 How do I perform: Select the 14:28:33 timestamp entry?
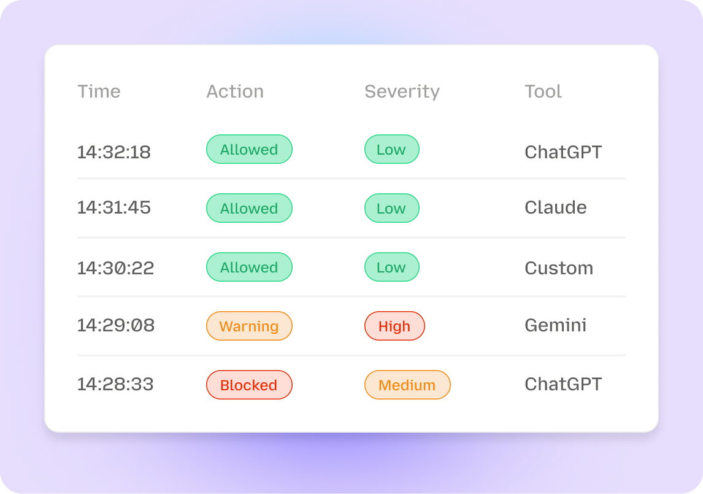[x=115, y=384]
